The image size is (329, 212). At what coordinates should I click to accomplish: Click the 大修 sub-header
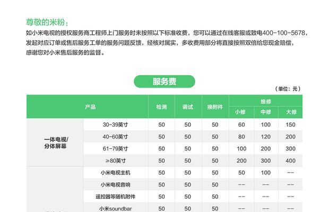click(x=291, y=112)
